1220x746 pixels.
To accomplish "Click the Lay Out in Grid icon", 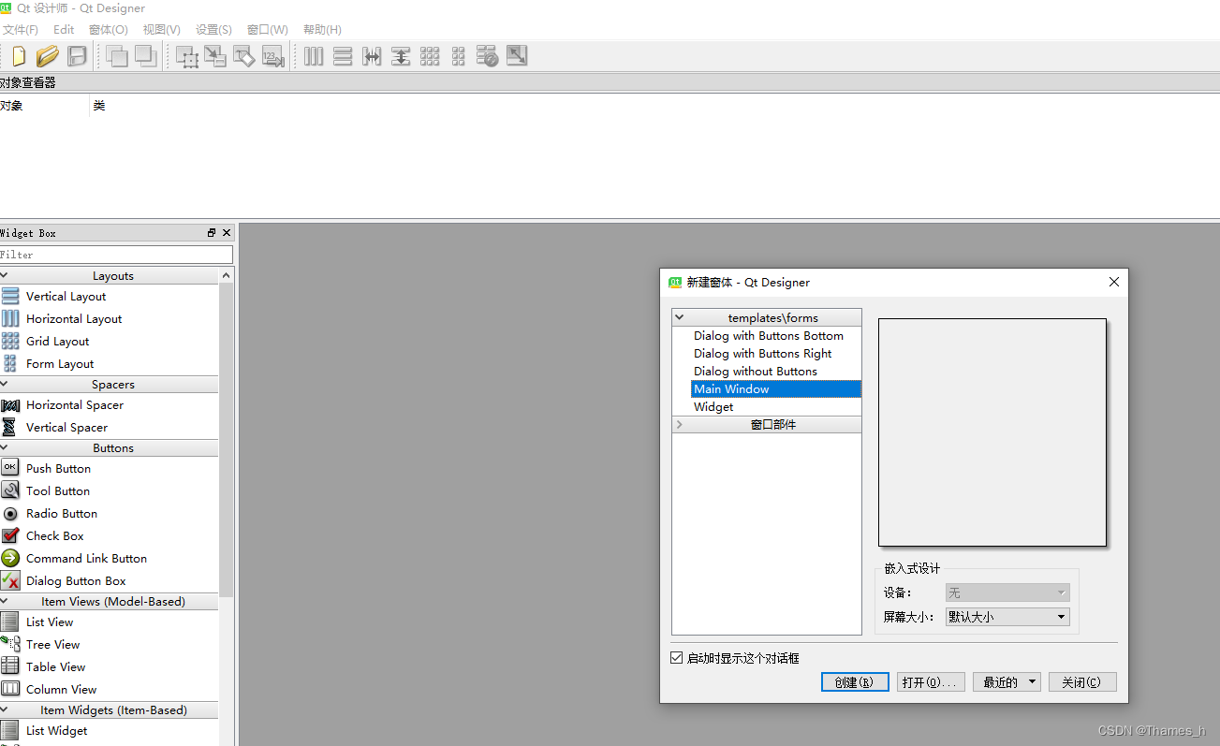I will 430,56.
